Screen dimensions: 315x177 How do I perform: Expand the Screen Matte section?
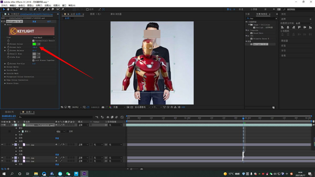tap(5, 67)
